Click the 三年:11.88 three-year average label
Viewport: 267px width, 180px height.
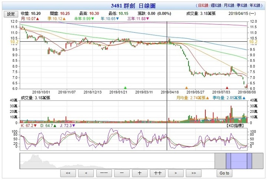click(138, 18)
